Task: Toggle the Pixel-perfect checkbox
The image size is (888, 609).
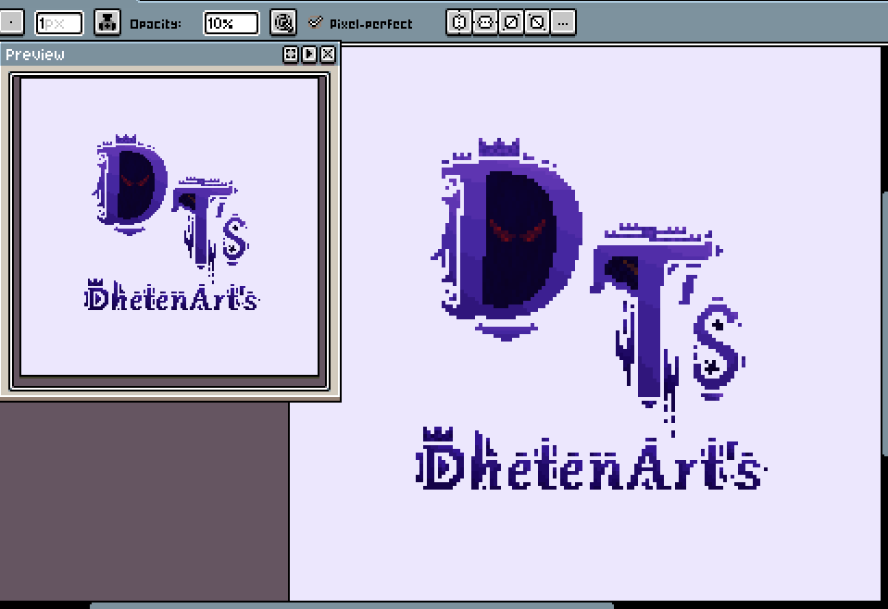Action: pos(316,22)
